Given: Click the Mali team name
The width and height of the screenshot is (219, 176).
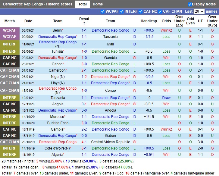Looking at the screenshot, I should [110, 44].
